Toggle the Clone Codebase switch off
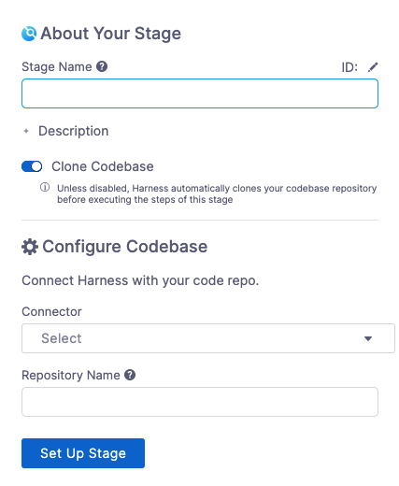399x486 pixels. (x=32, y=166)
